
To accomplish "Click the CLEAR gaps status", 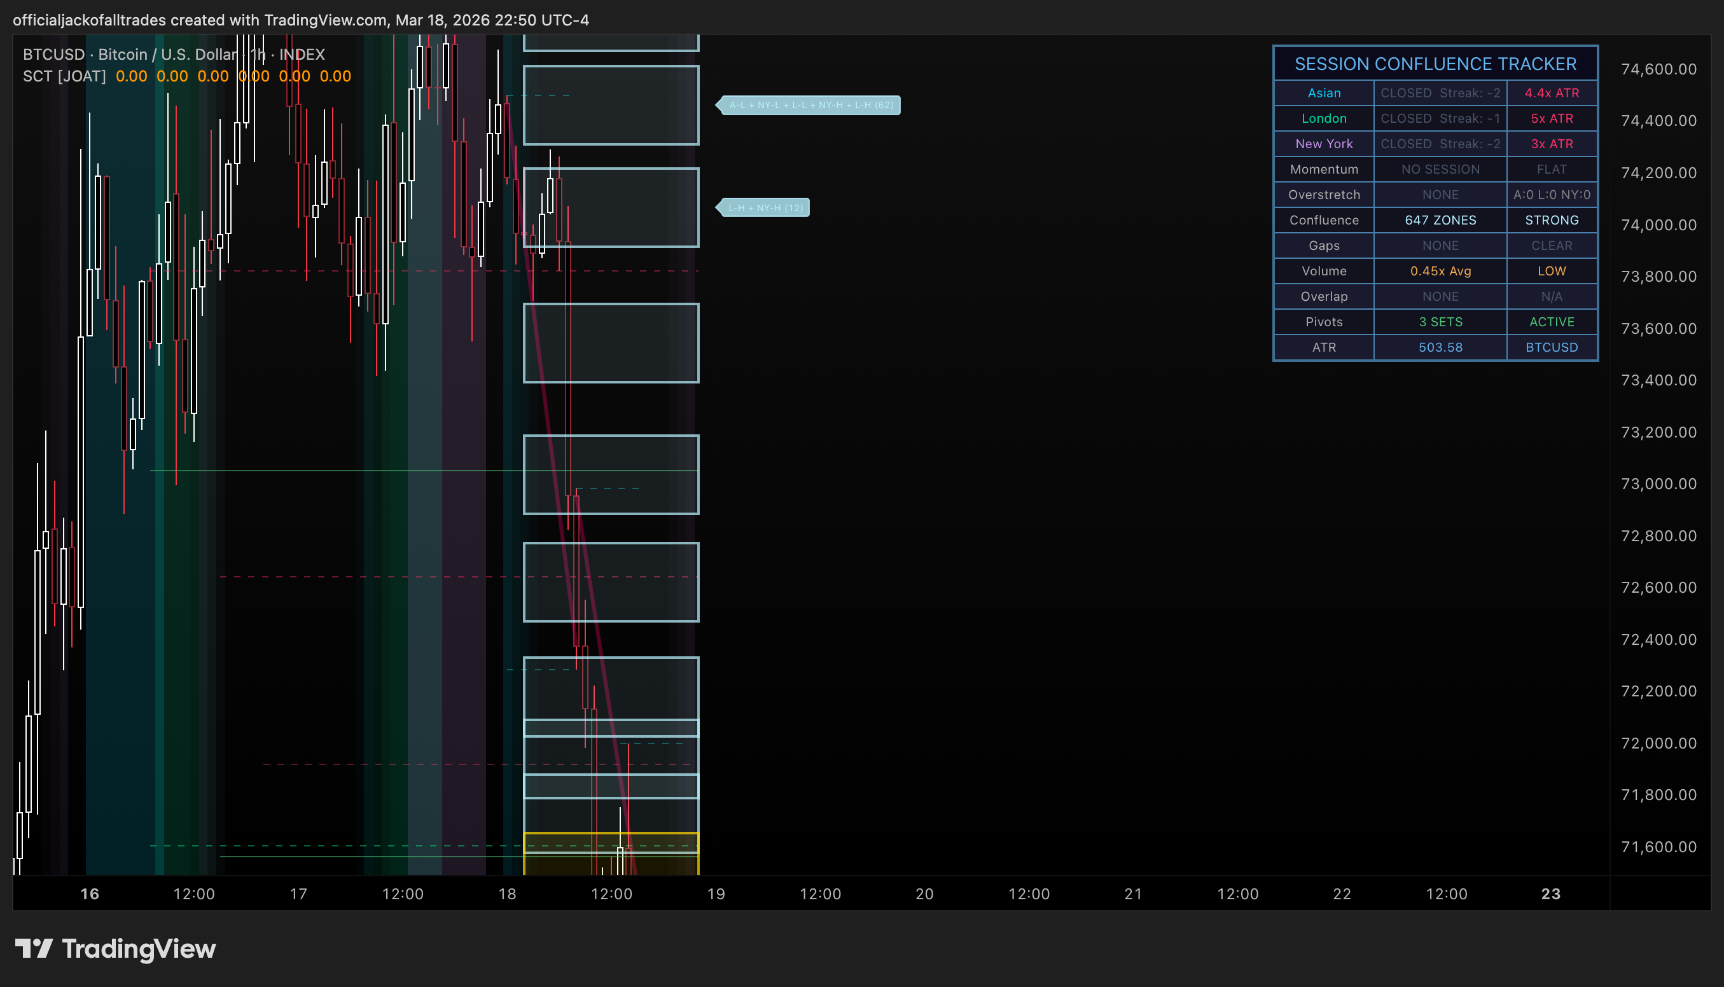I will tap(1551, 245).
